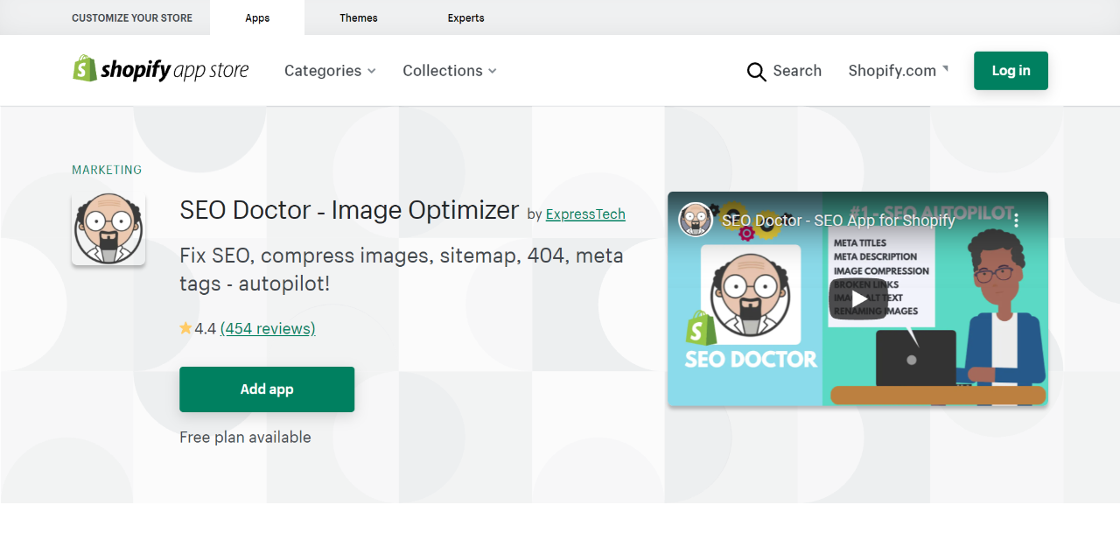Click the 'SEO Doctor - Image Optimizer' heading
The image size is (1120, 533).
coord(349,210)
